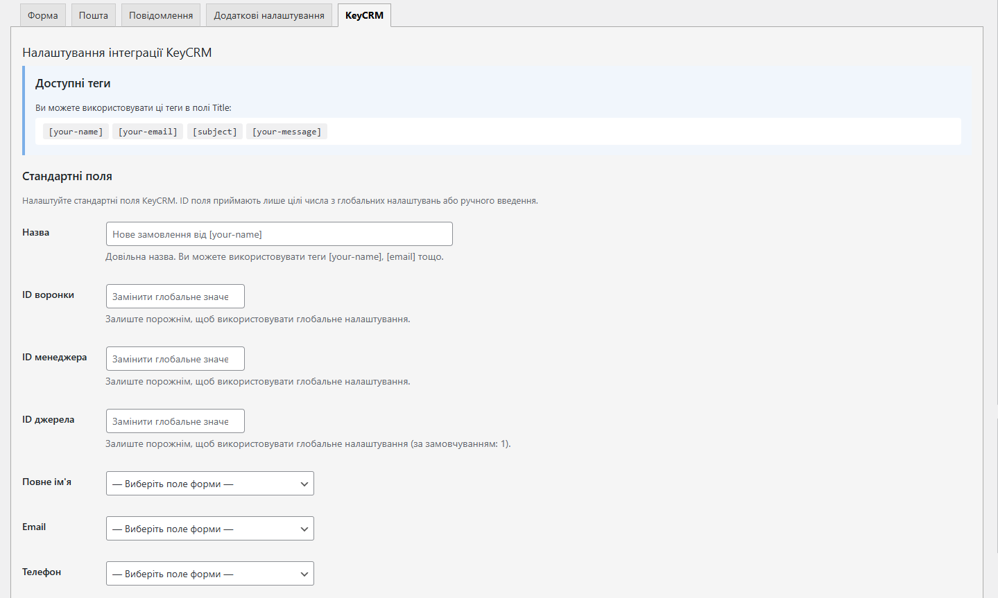Click the ID джерела input box

tap(175, 421)
